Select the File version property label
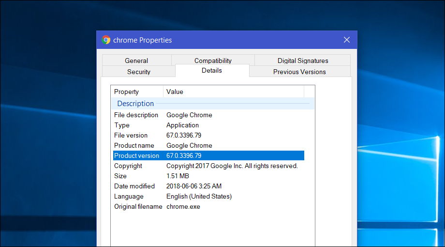 pyautogui.click(x=131, y=135)
